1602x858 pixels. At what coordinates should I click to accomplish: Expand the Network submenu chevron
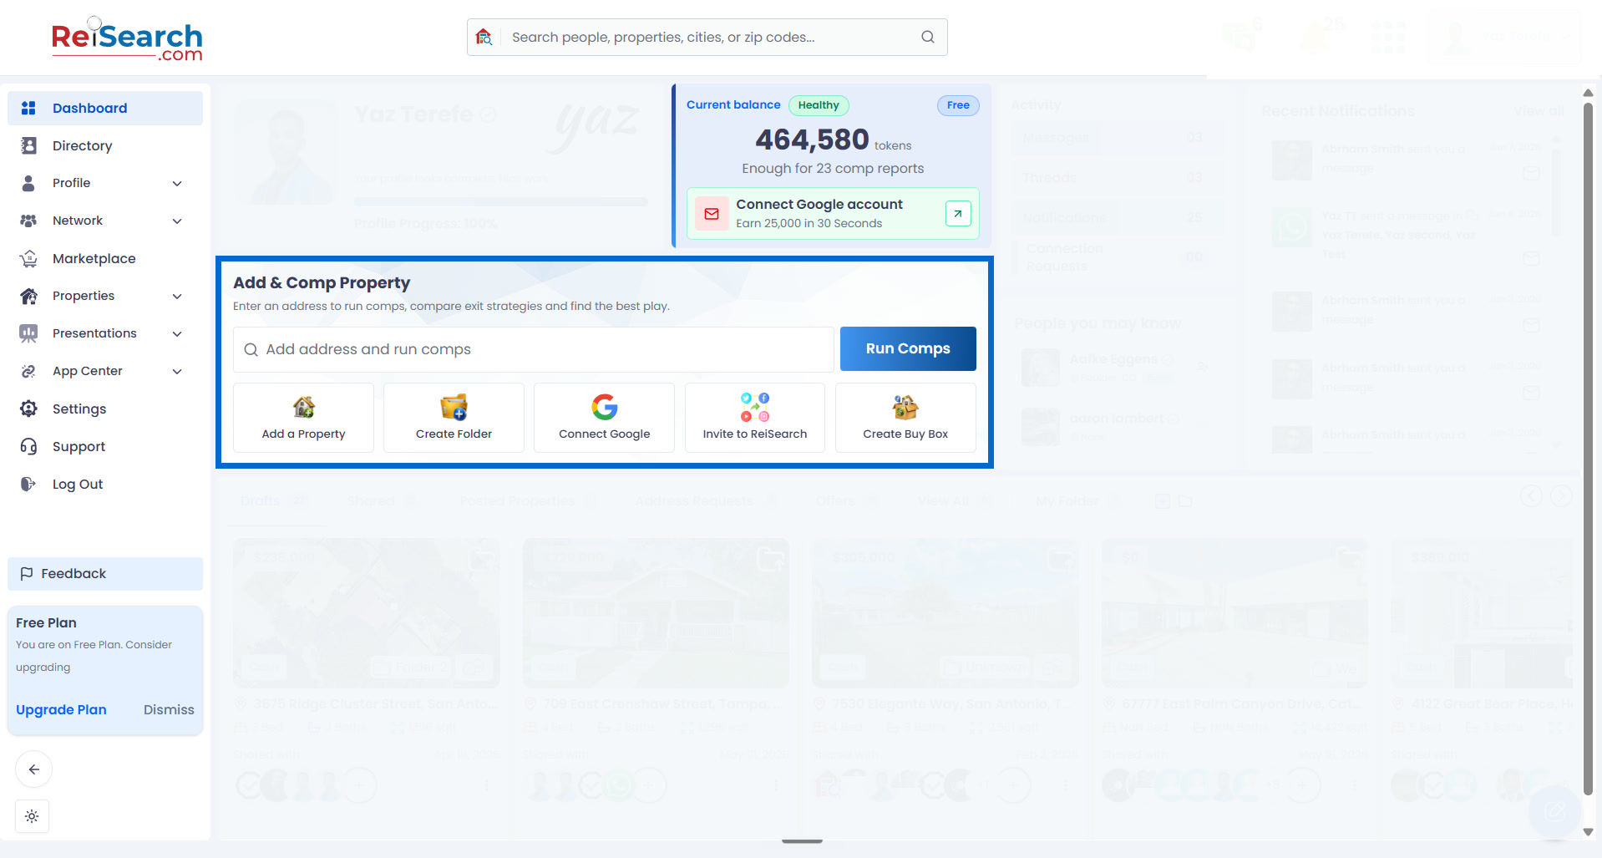tap(177, 221)
